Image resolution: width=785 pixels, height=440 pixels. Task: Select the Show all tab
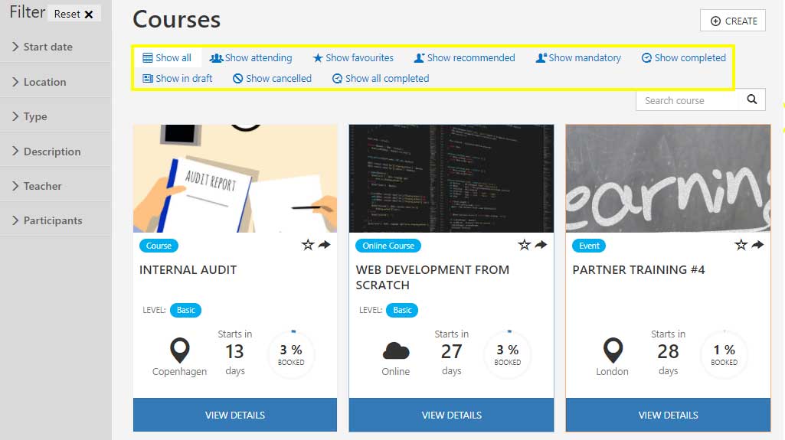[167, 57]
